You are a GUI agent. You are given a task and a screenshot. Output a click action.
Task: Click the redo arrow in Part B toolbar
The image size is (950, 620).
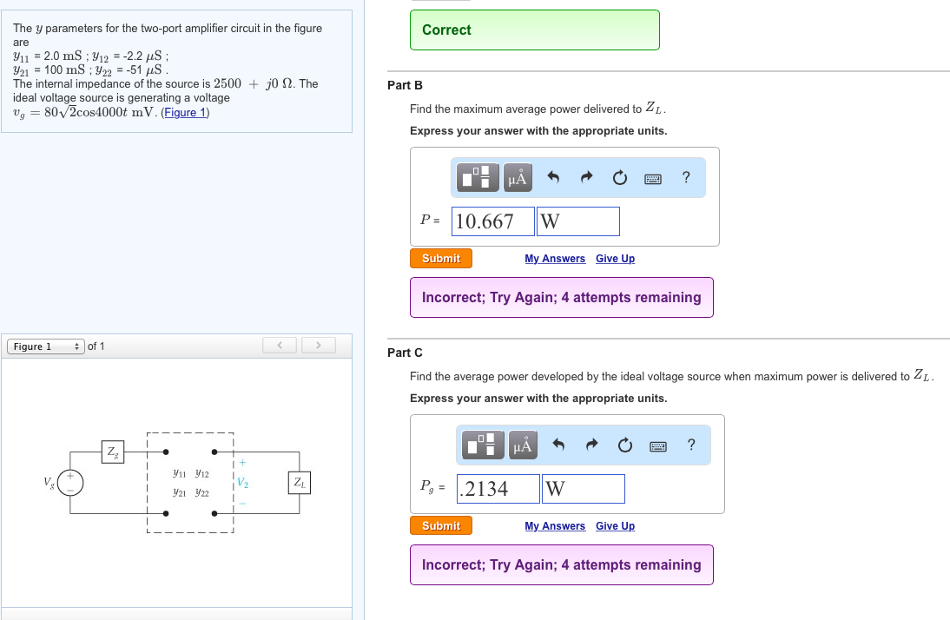[x=586, y=179]
